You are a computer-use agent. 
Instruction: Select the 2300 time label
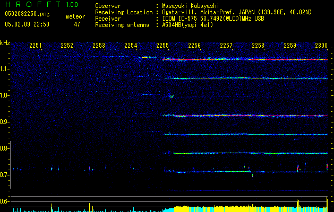[x=321, y=46]
